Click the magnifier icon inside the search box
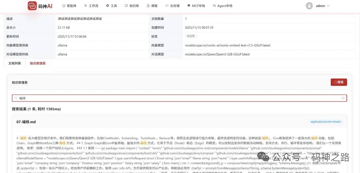This screenshot has height=173, width=360. coord(16,98)
